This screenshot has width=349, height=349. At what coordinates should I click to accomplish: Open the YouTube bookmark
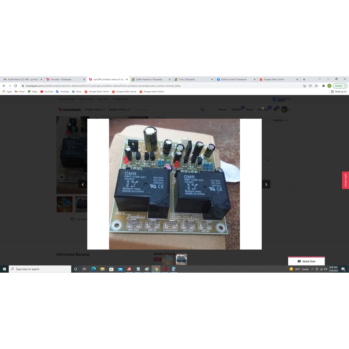pyautogui.click(x=47, y=91)
